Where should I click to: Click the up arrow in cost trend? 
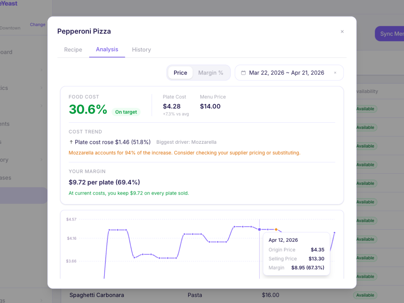tap(71, 142)
